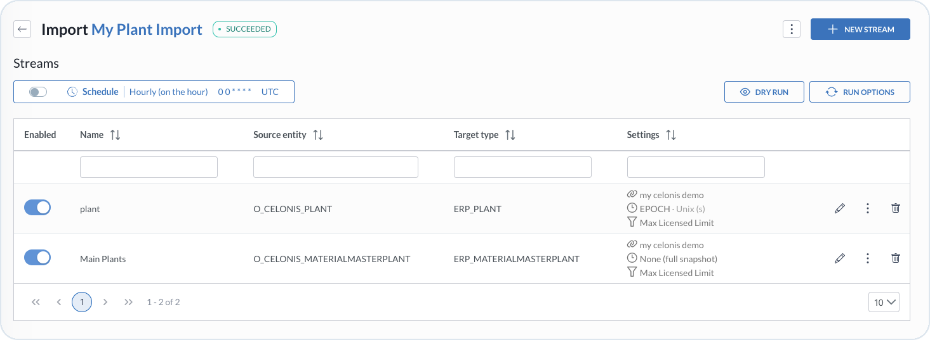This screenshot has height=340, width=930.
Task: Focus the Target type filter field
Action: [522, 167]
